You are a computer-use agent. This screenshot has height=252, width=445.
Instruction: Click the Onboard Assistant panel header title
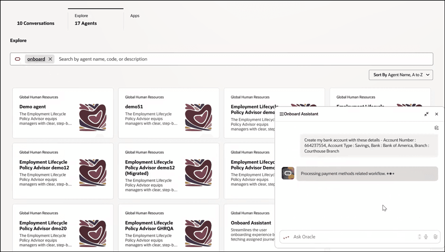(301, 114)
